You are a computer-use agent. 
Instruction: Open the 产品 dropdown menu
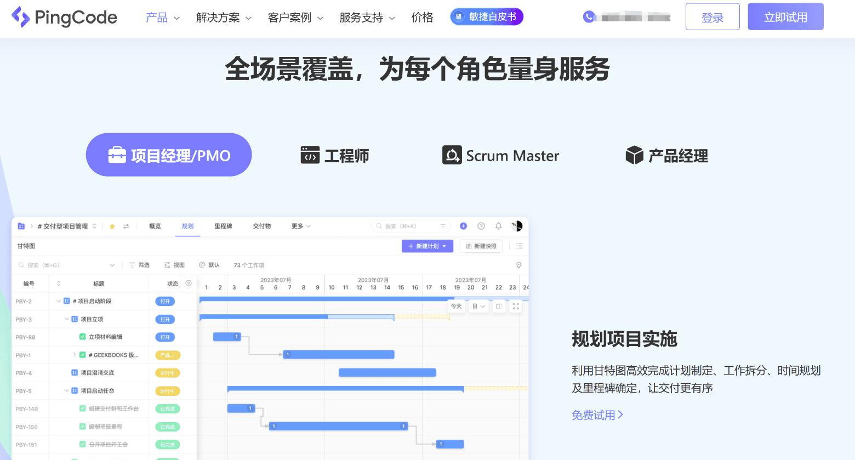163,18
